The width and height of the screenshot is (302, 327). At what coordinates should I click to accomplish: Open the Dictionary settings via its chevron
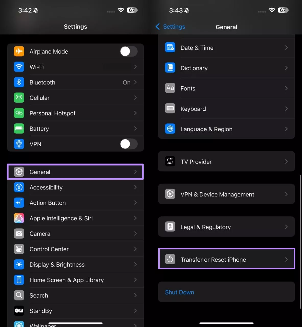286,68
